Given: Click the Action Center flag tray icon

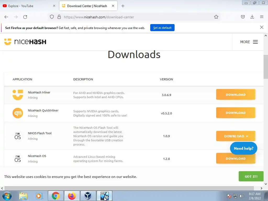Looking at the screenshot, I should 229,196.
